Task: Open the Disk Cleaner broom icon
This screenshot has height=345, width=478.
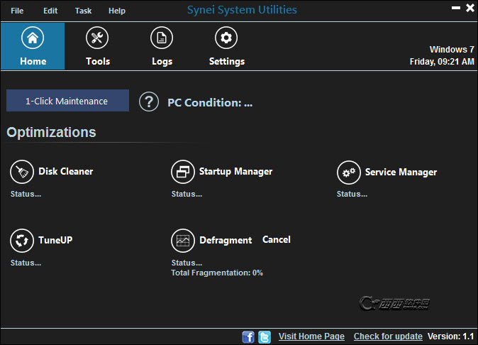Action: point(22,172)
